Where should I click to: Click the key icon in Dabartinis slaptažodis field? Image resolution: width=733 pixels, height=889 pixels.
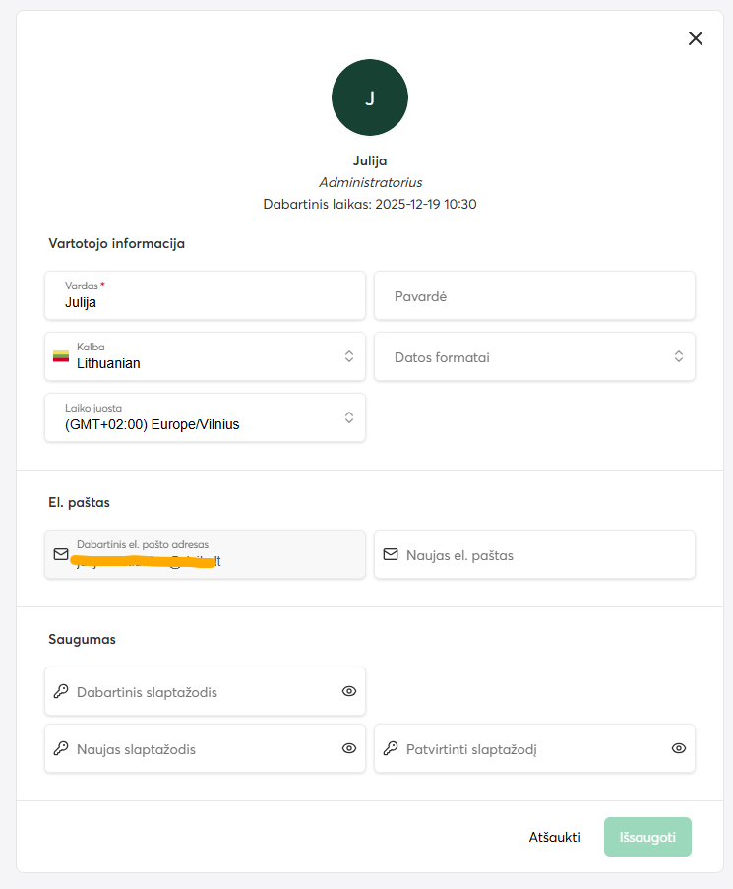61,692
